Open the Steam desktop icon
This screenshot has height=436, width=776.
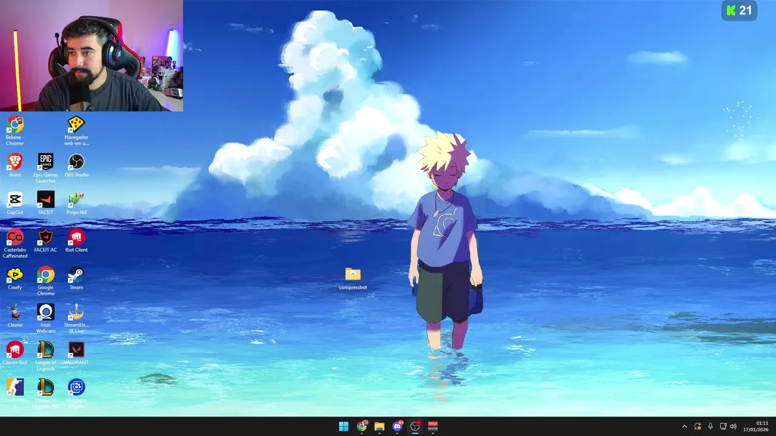76,278
